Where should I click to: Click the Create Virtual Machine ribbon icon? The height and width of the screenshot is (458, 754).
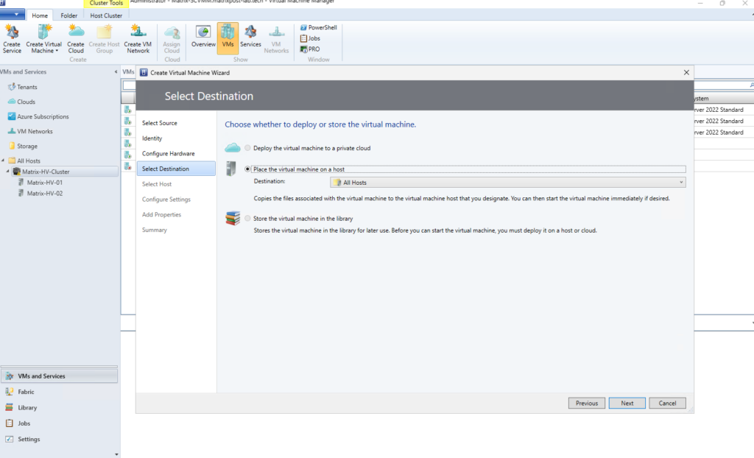pos(43,39)
